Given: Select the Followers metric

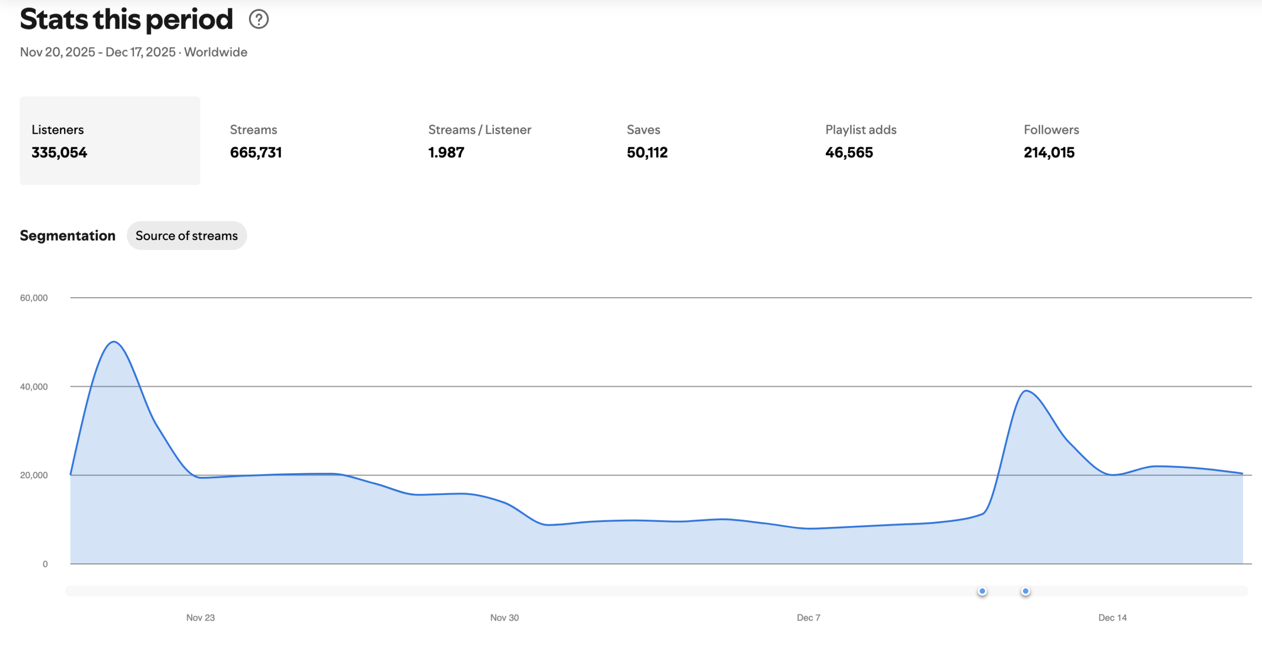Looking at the screenshot, I should pyautogui.click(x=1051, y=140).
